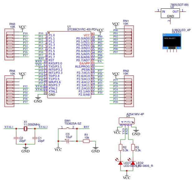This screenshot has width=194, height=183.
Task: Click the R3 3.3k resistor
Action: point(133,147)
